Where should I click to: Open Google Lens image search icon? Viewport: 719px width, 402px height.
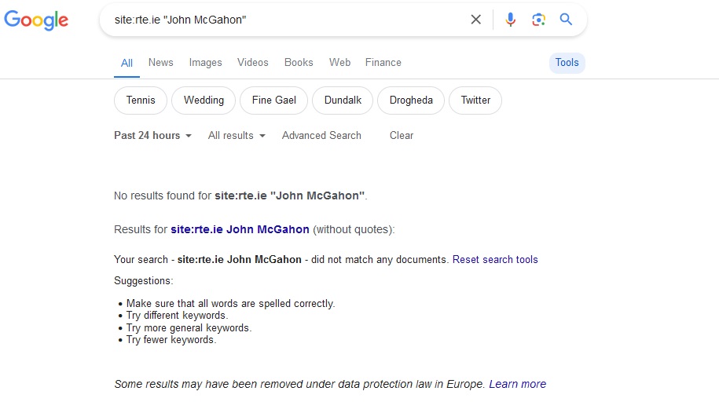(538, 20)
